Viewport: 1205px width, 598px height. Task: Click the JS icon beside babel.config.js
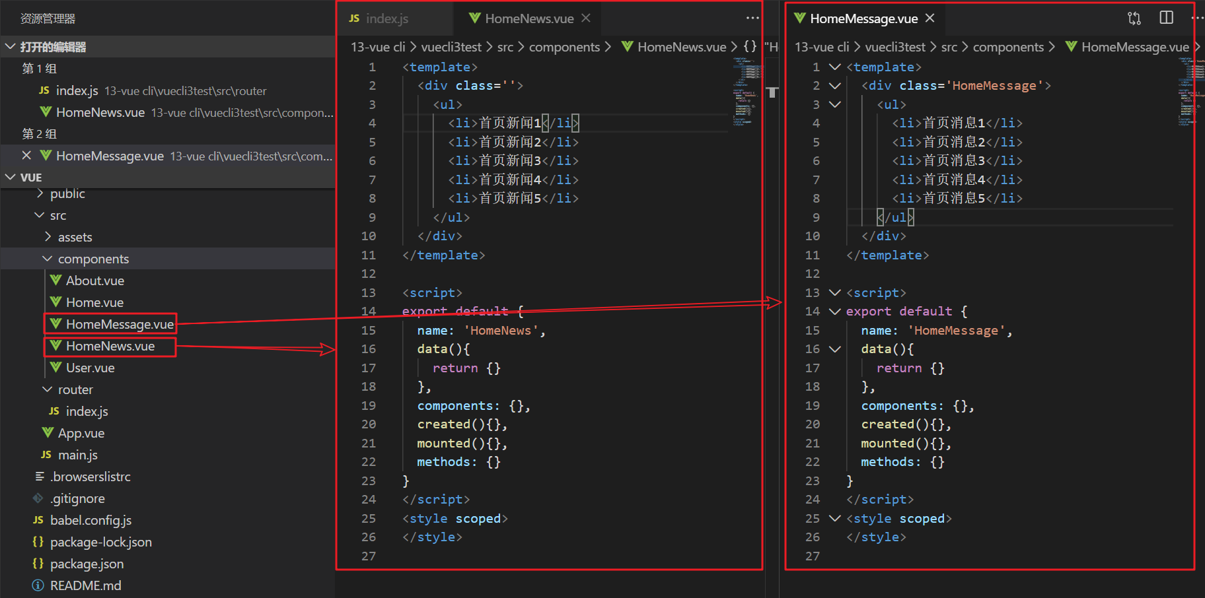tap(38, 520)
